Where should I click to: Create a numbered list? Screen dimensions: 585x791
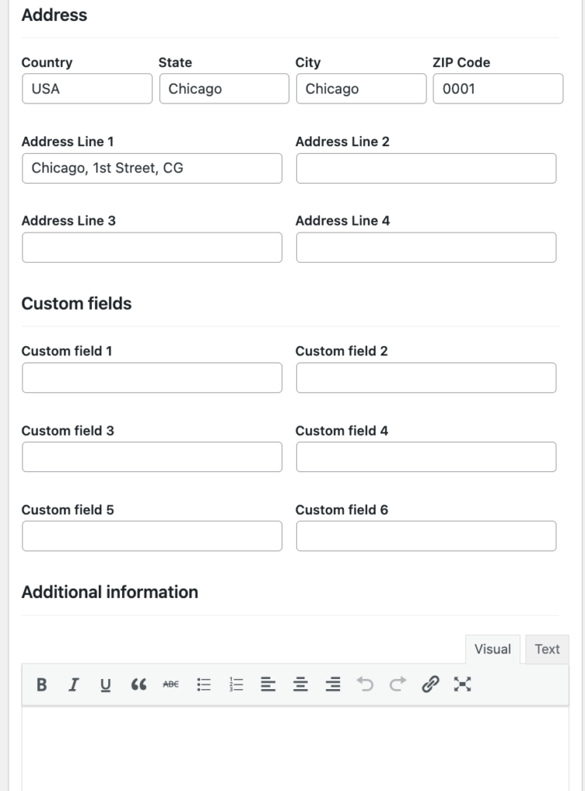click(236, 684)
